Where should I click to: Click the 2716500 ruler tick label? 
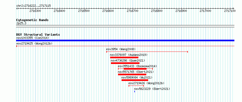click(x=84, y=11)
